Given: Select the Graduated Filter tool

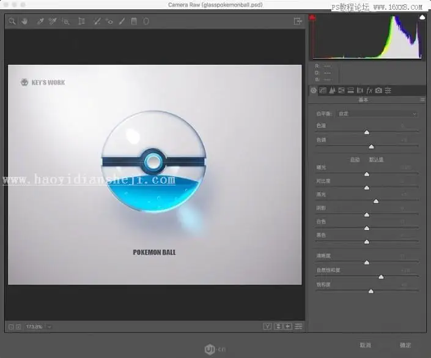Looking at the screenshot, I should (x=134, y=21).
